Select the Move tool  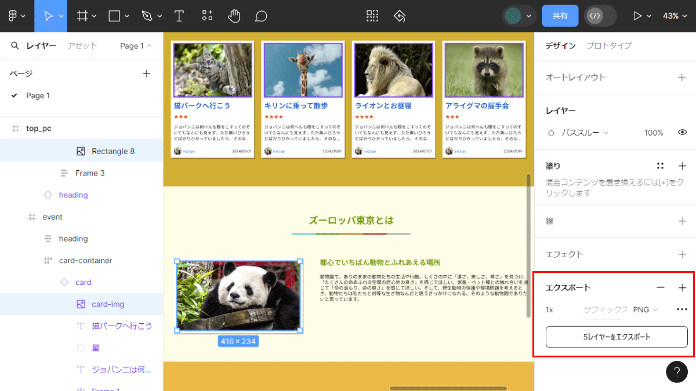[48, 16]
